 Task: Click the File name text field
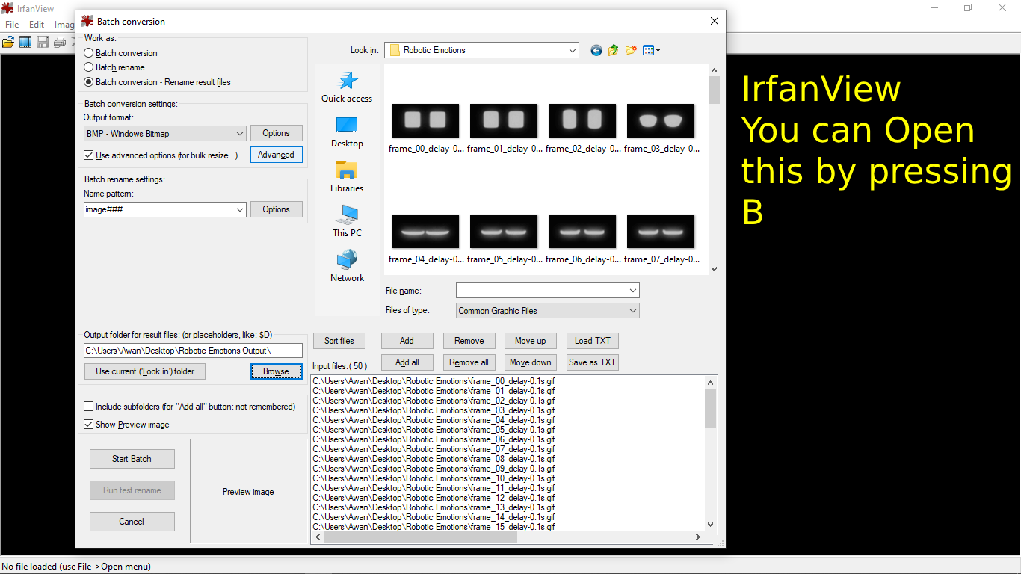pyautogui.click(x=541, y=290)
